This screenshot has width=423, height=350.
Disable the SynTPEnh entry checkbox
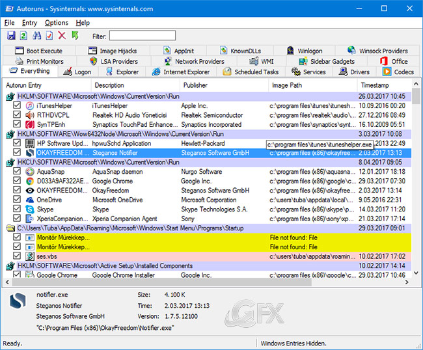(x=17, y=124)
